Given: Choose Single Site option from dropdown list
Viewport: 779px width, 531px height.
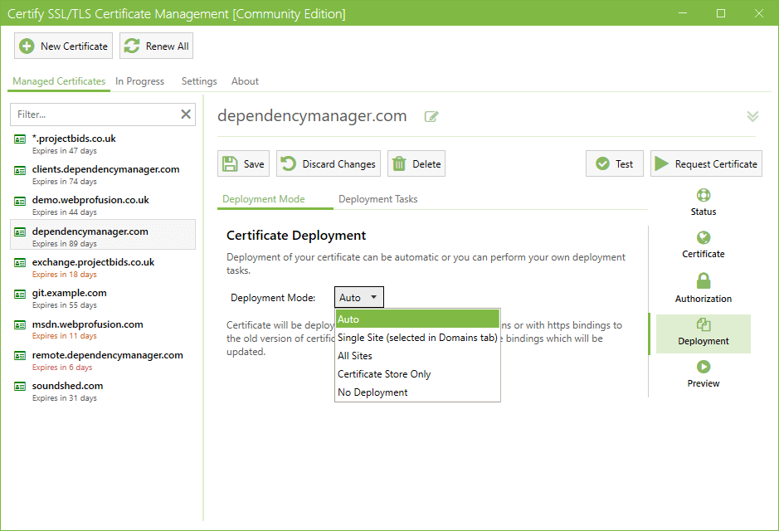Looking at the screenshot, I should [x=417, y=338].
